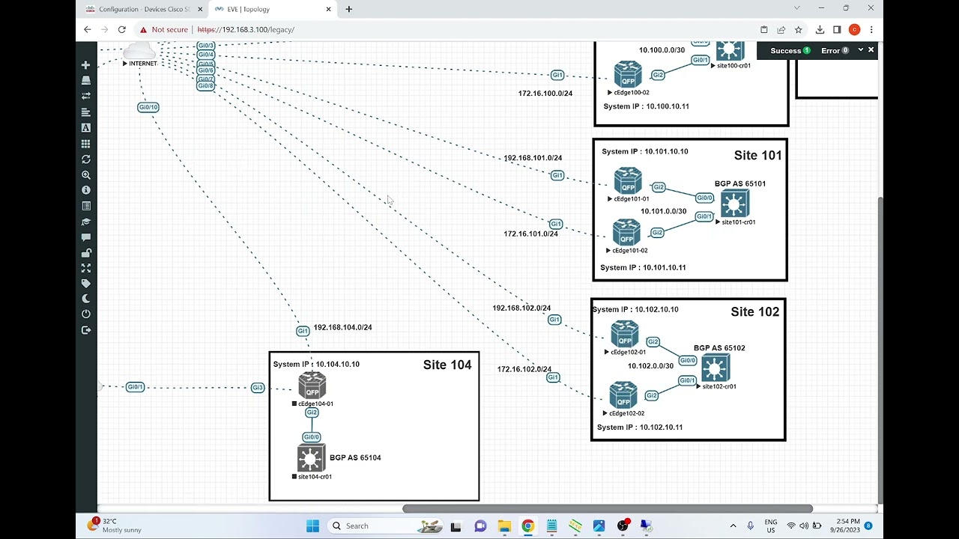
Task: Select the site104-cr01 switch node
Action: tap(311, 458)
